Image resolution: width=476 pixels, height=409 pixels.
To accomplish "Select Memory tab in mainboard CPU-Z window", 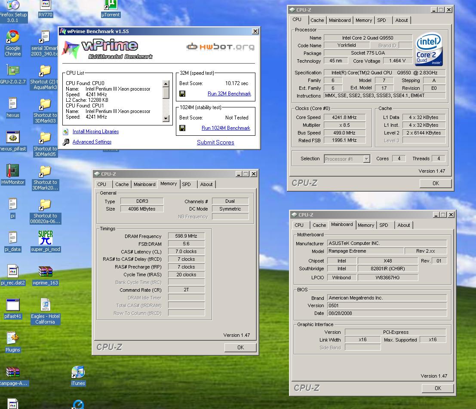I will [x=366, y=225].
